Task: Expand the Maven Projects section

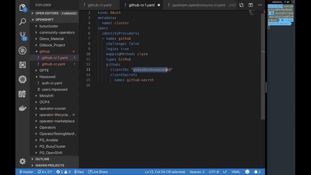Action: pyautogui.click(x=54, y=165)
